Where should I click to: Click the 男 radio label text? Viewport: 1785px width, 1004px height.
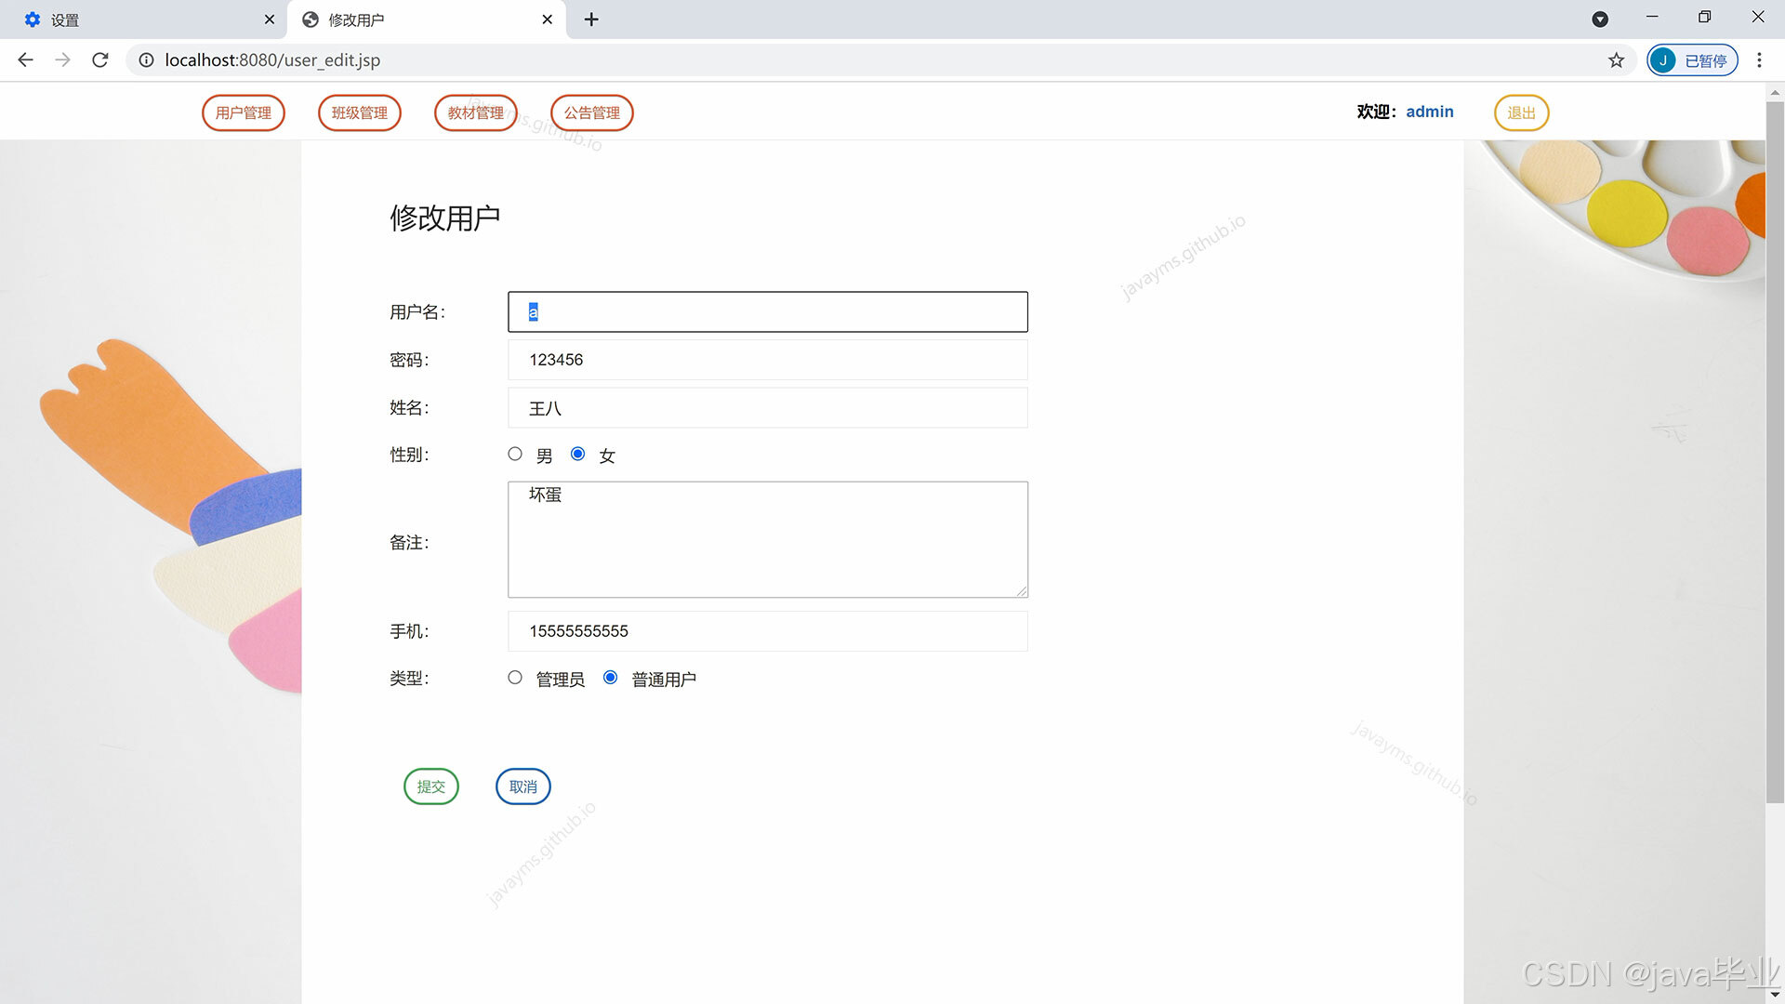coord(545,456)
